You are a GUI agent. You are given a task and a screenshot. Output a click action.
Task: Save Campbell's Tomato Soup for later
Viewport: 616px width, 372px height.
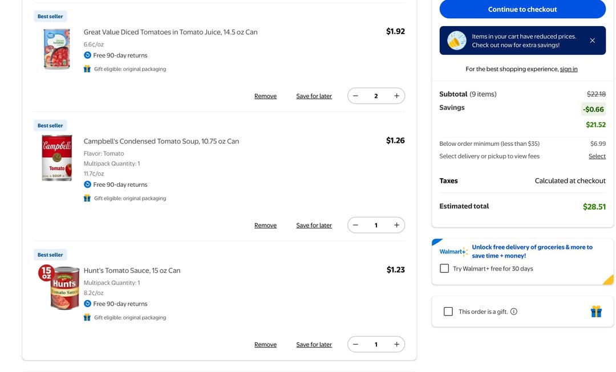pos(314,225)
